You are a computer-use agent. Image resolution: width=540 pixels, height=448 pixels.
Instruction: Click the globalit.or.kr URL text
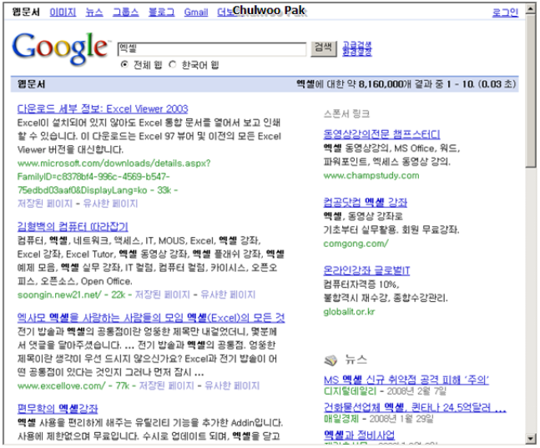(349, 312)
